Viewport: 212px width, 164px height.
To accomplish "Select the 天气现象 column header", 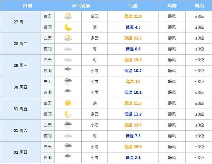I will tap(81, 6).
